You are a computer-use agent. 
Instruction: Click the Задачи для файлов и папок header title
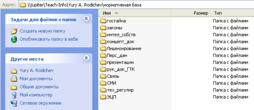pyautogui.click(x=43, y=20)
